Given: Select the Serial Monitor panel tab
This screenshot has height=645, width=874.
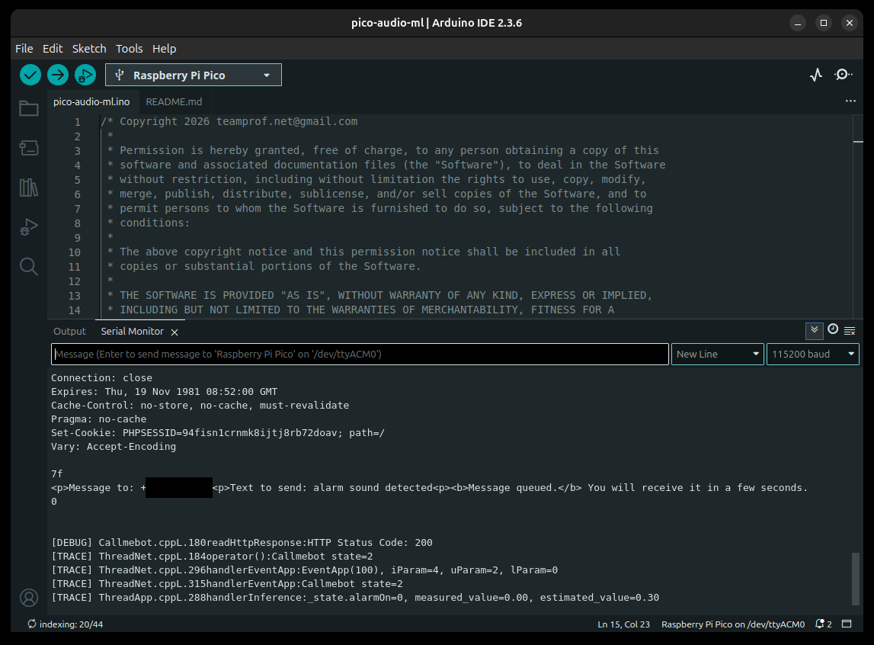Looking at the screenshot, I should [132, 331].
